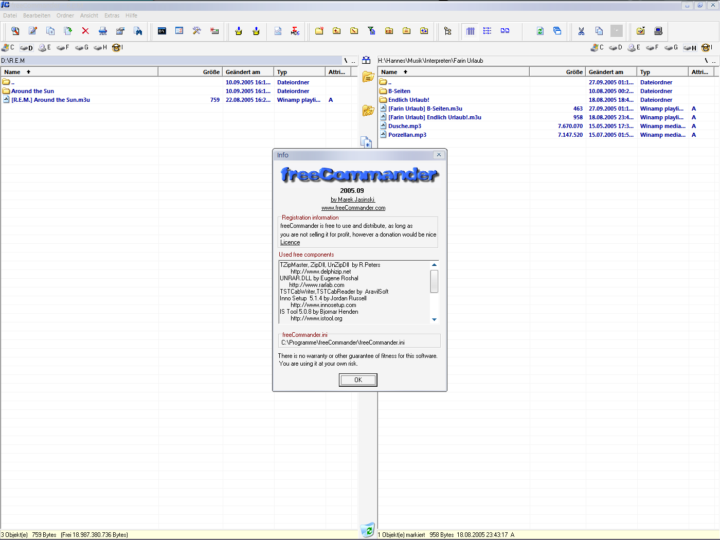Click the folder up-arrow icon in toolbar
This screenshot has width=720, height=540.
pos(337,31)
